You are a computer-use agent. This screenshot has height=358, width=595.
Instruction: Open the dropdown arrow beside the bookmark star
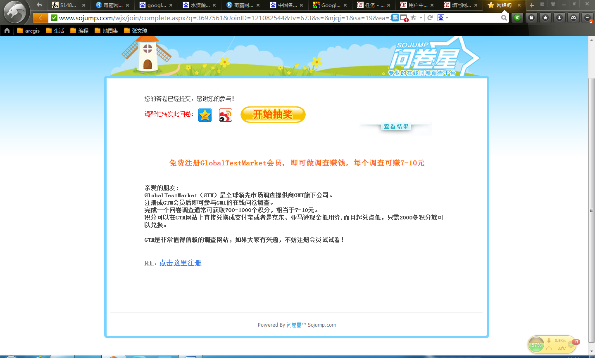[x=421, y=18]
